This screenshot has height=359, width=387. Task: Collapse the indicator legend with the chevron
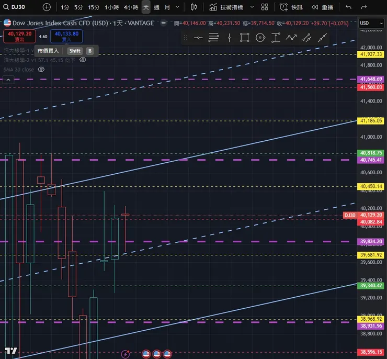pyautogui.click(x=8, y=80)
